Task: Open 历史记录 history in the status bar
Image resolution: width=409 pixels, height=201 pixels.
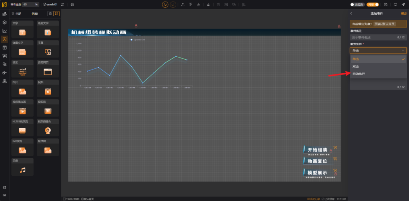Action: (x=314, y=199)
